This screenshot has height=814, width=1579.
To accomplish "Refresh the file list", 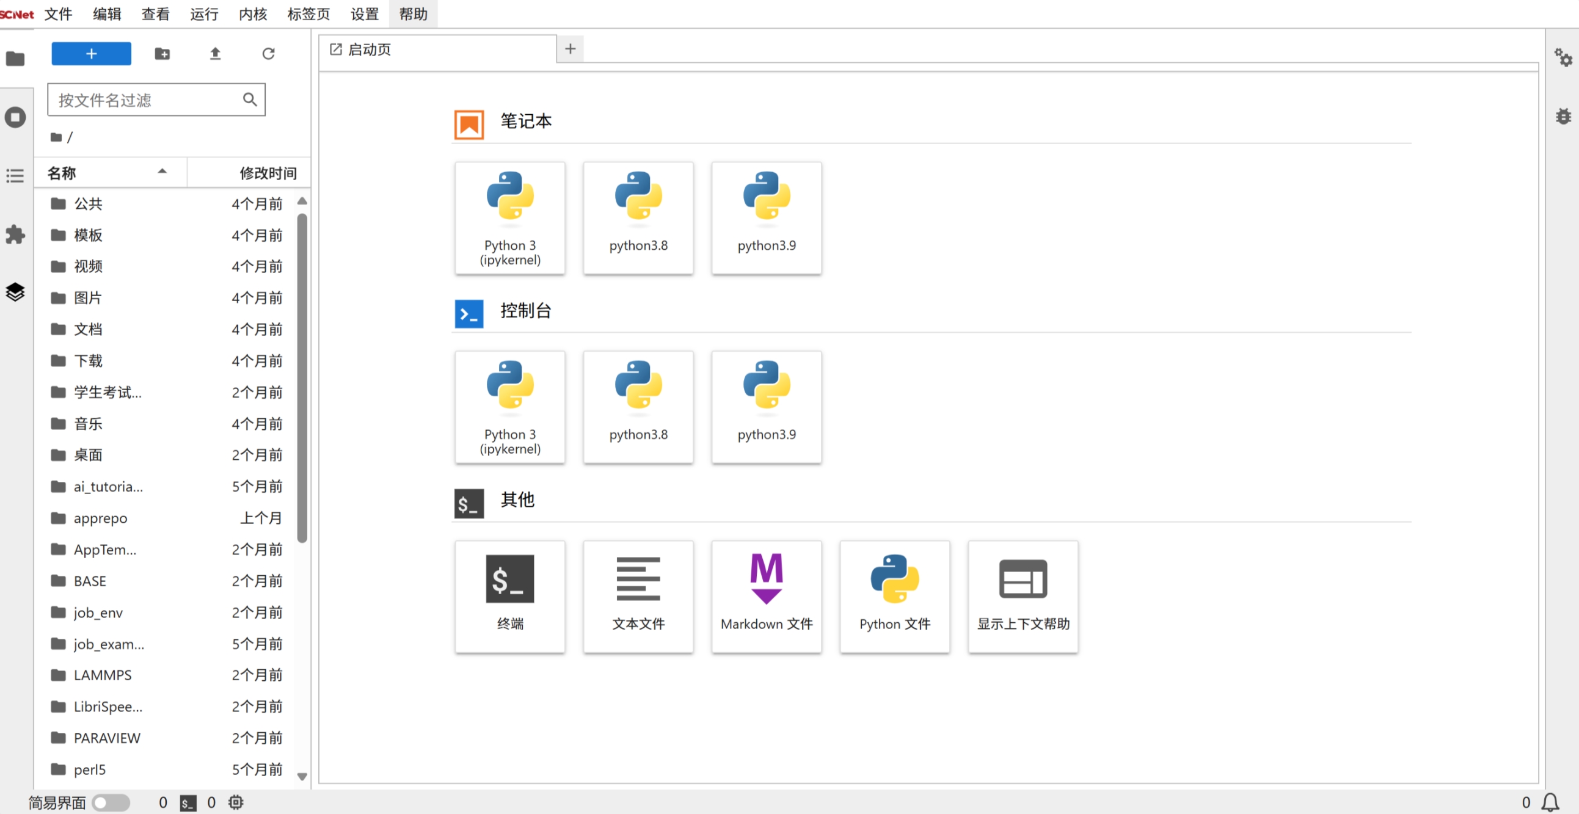I will tap(268, 54).
